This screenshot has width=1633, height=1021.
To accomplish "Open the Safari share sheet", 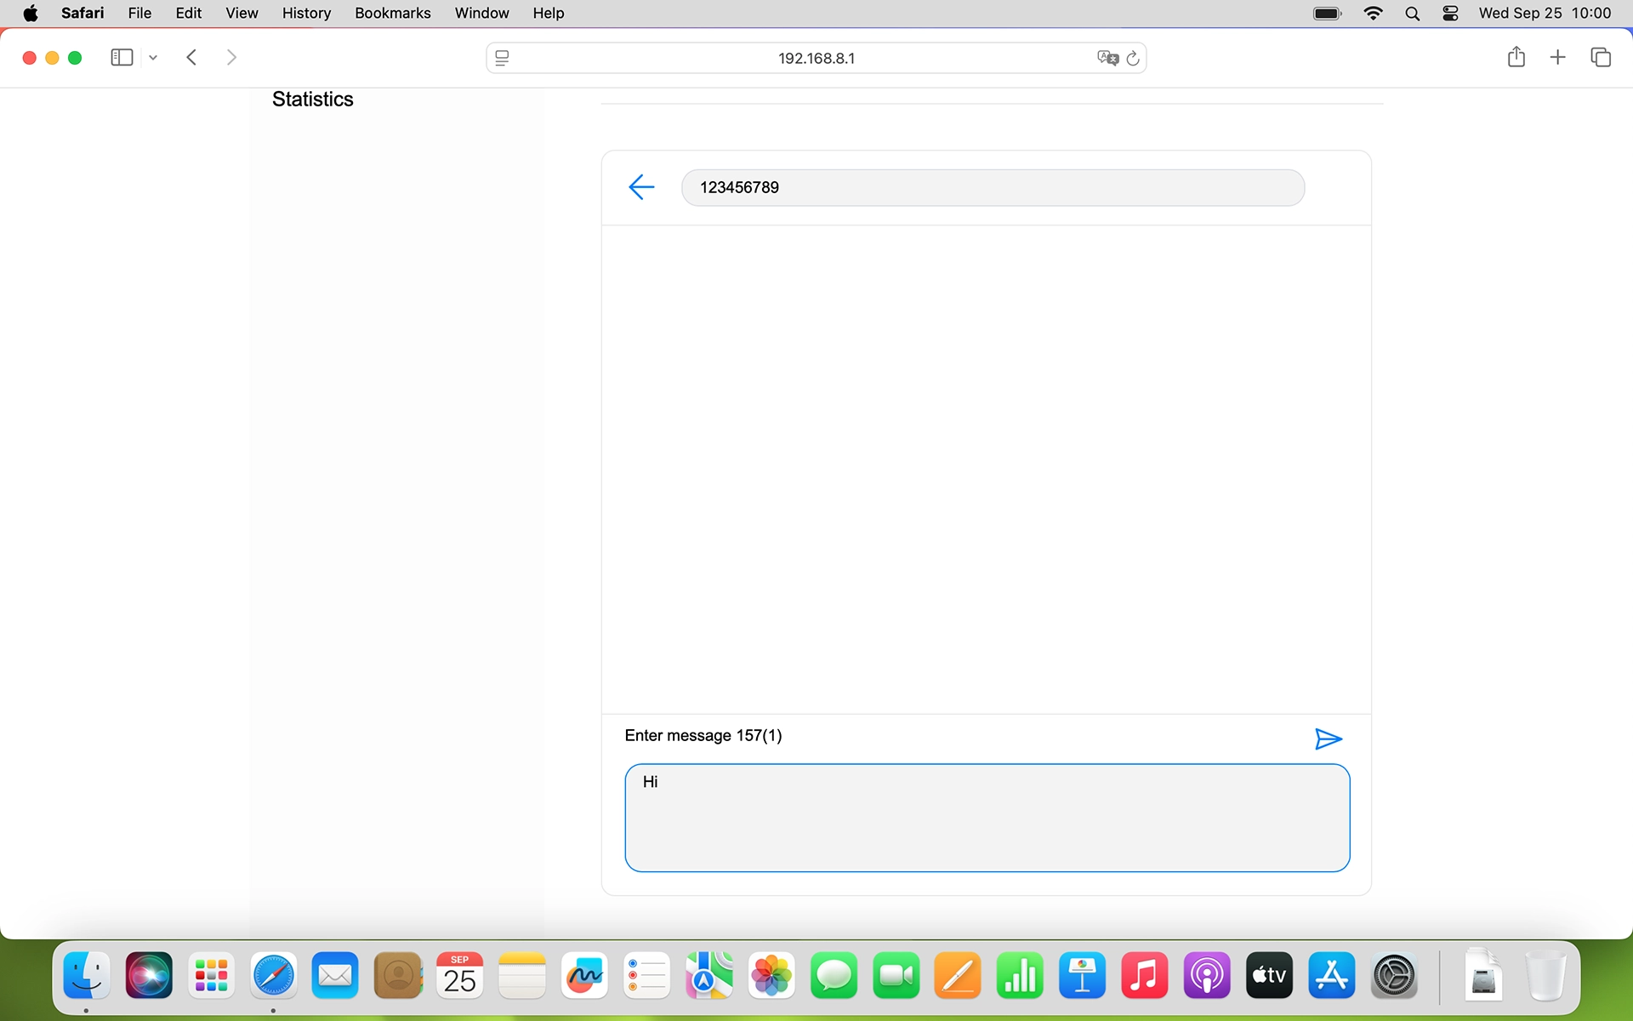I will tap(1516, 57).
